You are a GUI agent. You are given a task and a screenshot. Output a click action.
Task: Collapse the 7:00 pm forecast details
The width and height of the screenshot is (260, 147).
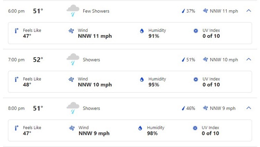tap(249, 59)
